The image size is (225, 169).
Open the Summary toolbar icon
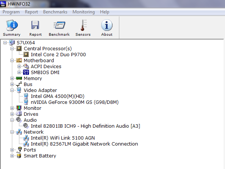pos(12,25)
